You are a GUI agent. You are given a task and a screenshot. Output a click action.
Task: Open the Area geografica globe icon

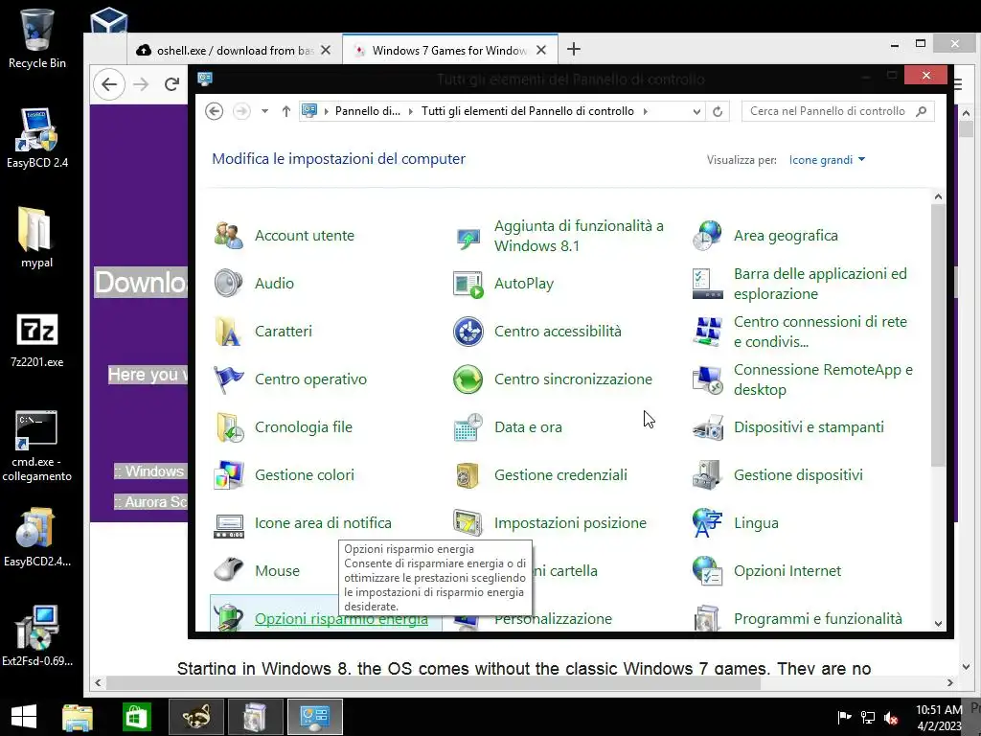click(708, 236)
